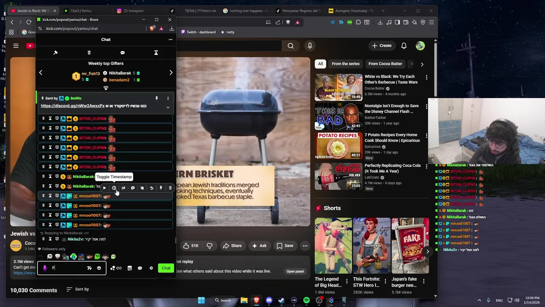This screenshot has width=545, height=307.
Task: Click the mr_fish13 top gifter name
Action: point(91,74)
